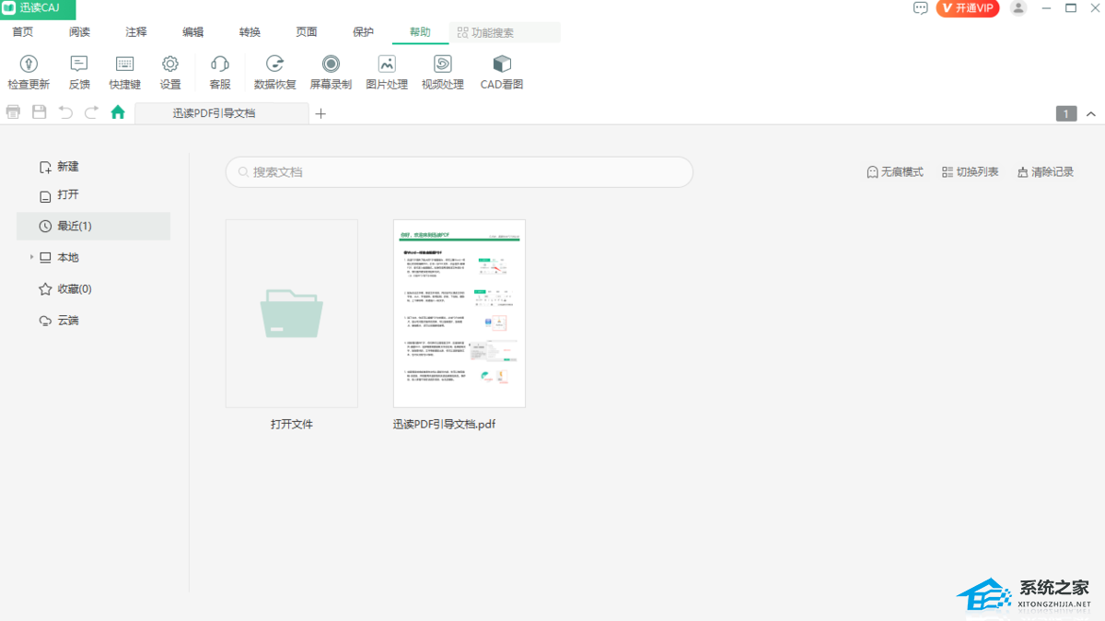Screen dimensions: 1105x621
Task: Toggle 无痕模式 (Incognito mode)
Action: coord(895,172)
